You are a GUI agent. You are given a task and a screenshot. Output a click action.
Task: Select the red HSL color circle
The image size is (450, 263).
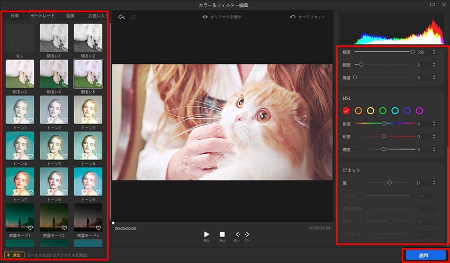tap(346, 110)
